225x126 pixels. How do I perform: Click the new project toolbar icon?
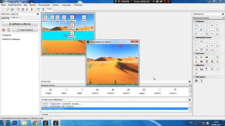pyautogui.click(x=3, y=9)
